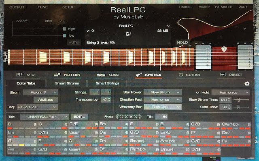Expand the Star Power Slow Strum dropdown
The image size is (259, 161).
163,93
